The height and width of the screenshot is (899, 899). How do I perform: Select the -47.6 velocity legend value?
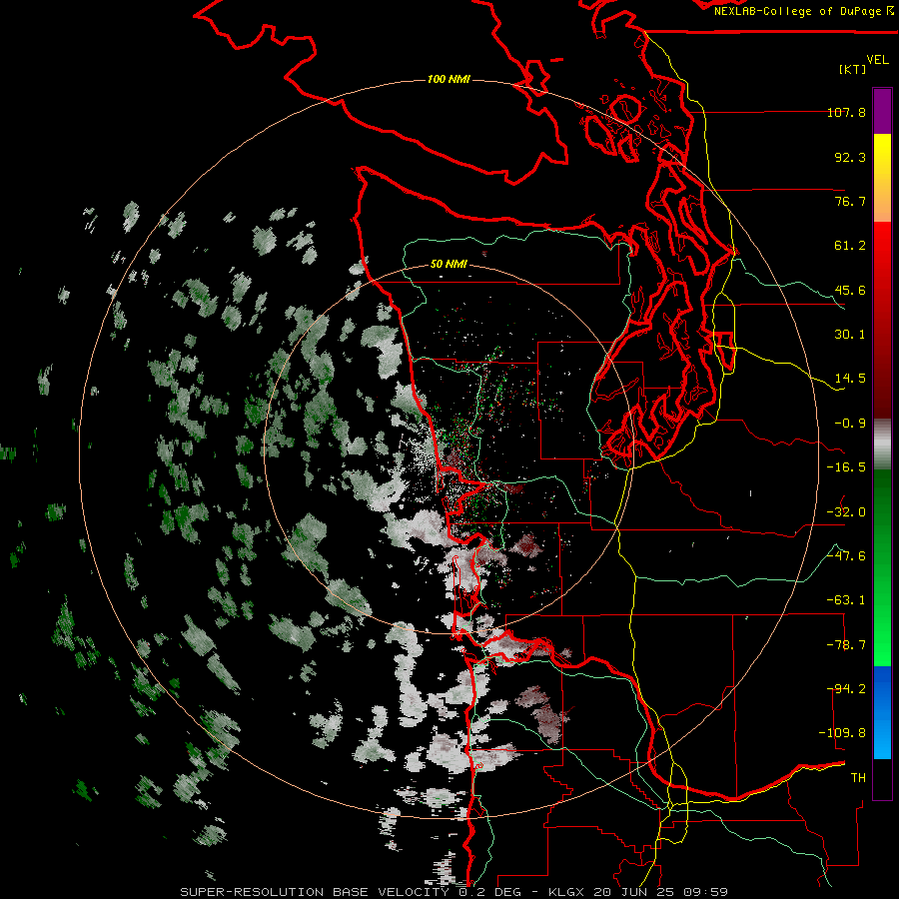point(846,556)
